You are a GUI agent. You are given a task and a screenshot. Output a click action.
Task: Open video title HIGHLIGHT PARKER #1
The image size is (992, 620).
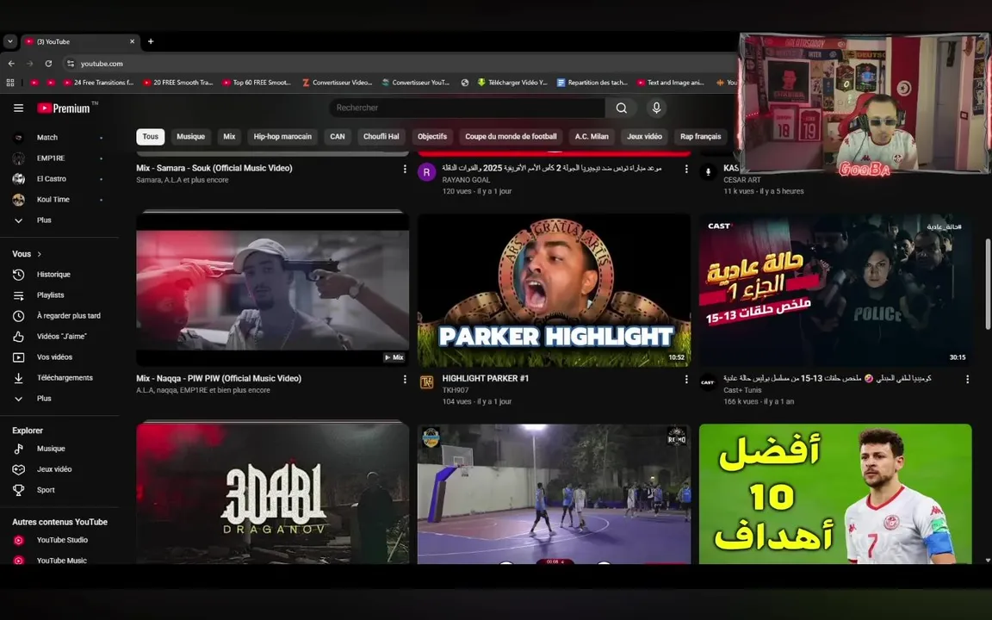(486, 378)
